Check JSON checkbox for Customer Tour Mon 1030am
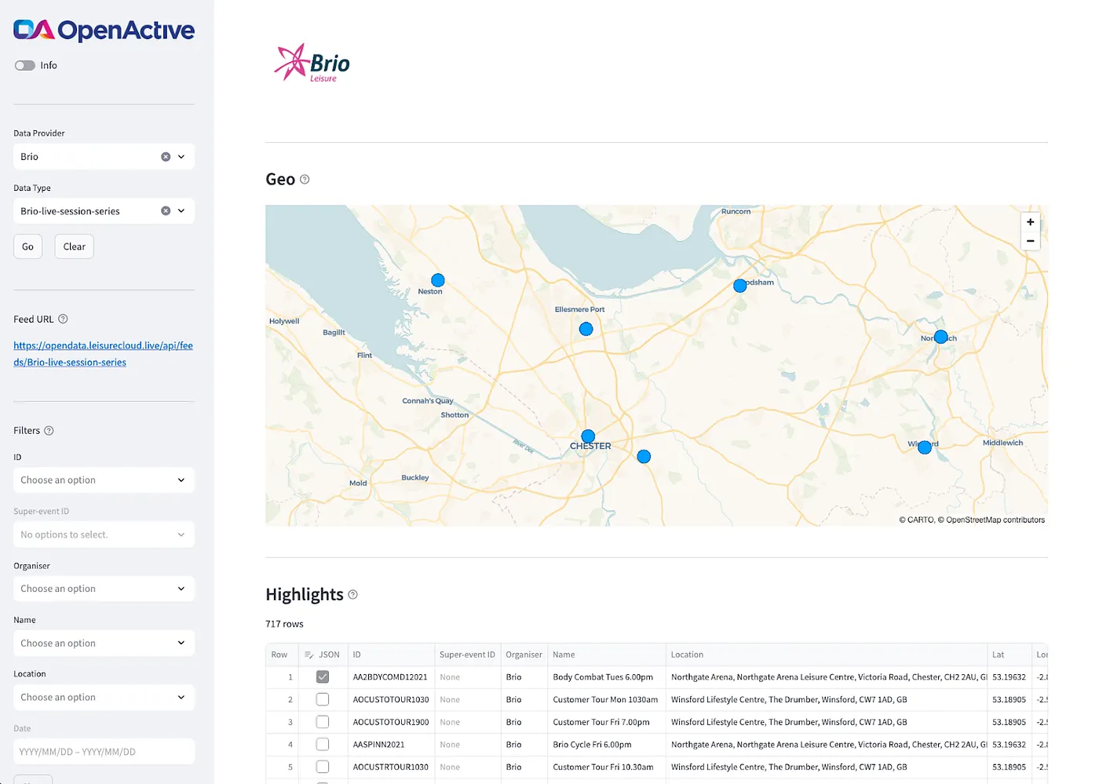Image resolution: width=1099 pixels, height=784 pixels. pyautogui.click(x=323, y=699)
